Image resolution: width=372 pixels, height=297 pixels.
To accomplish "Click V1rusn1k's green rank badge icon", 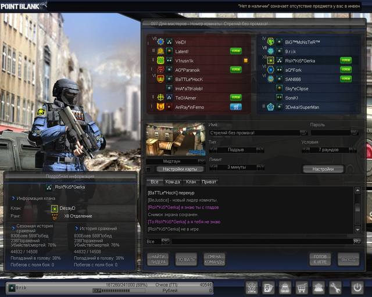I will 160,60.
